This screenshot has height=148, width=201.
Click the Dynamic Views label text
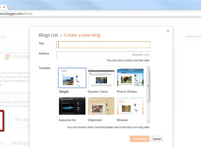pos(98,92)
